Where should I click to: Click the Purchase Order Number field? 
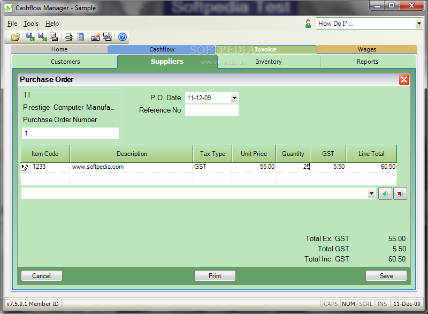pos(70,133)
